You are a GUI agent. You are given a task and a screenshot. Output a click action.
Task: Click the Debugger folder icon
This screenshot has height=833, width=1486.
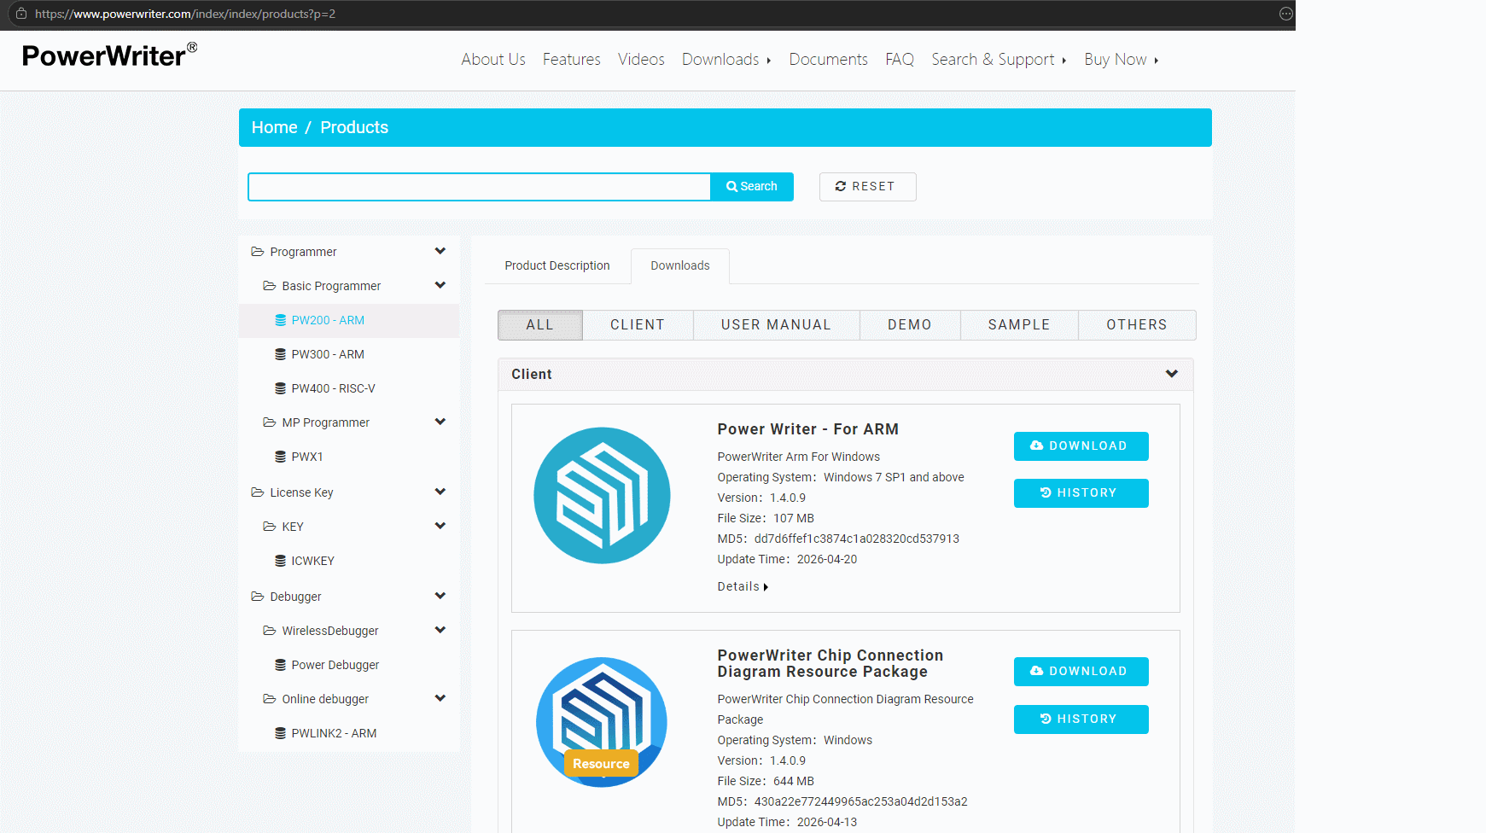coord(257,597)
